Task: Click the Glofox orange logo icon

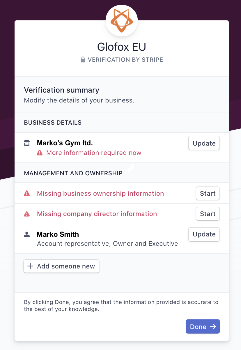Action: [x=122, y=21]
